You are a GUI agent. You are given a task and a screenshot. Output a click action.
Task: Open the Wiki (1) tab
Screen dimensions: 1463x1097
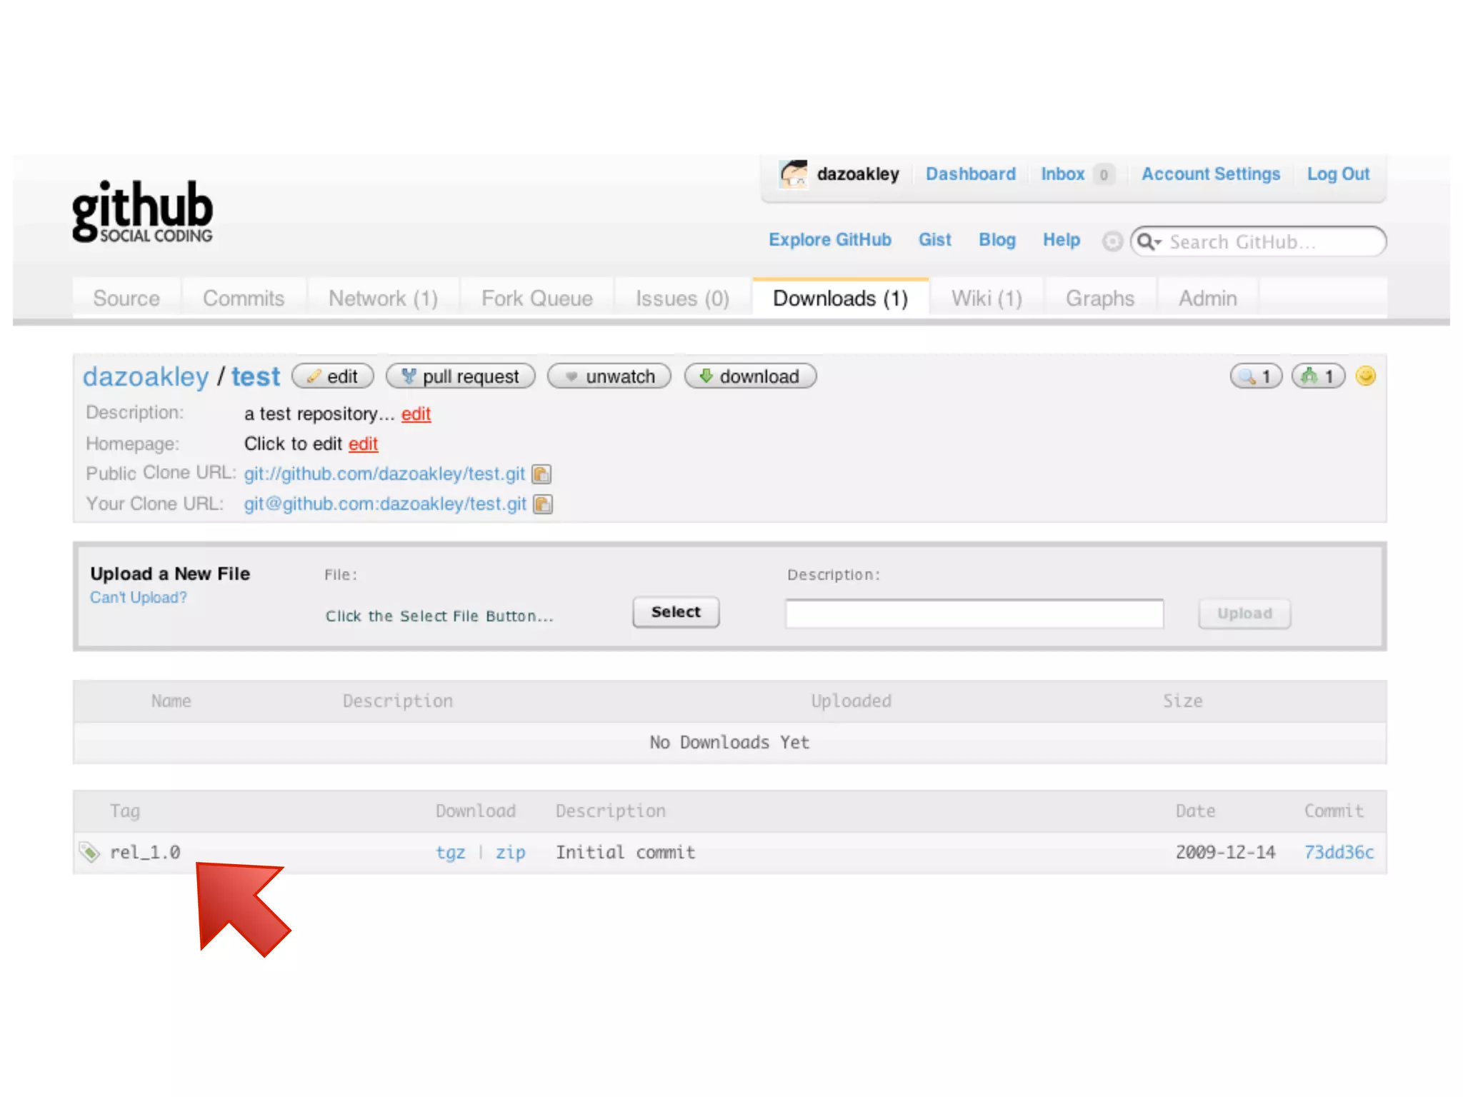(986, 299)
